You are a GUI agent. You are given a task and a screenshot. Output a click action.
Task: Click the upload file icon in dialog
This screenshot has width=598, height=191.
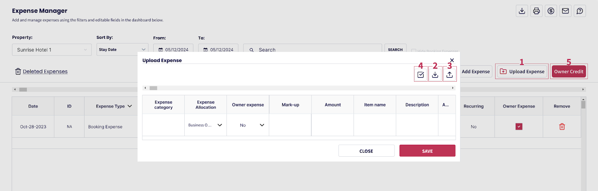[x=450, y=75]
